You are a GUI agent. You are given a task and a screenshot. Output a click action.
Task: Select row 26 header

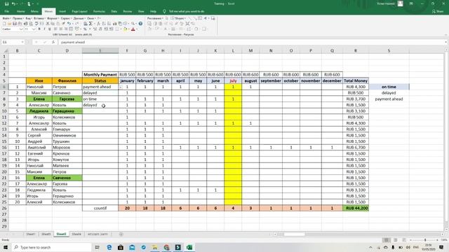(4, 209)
